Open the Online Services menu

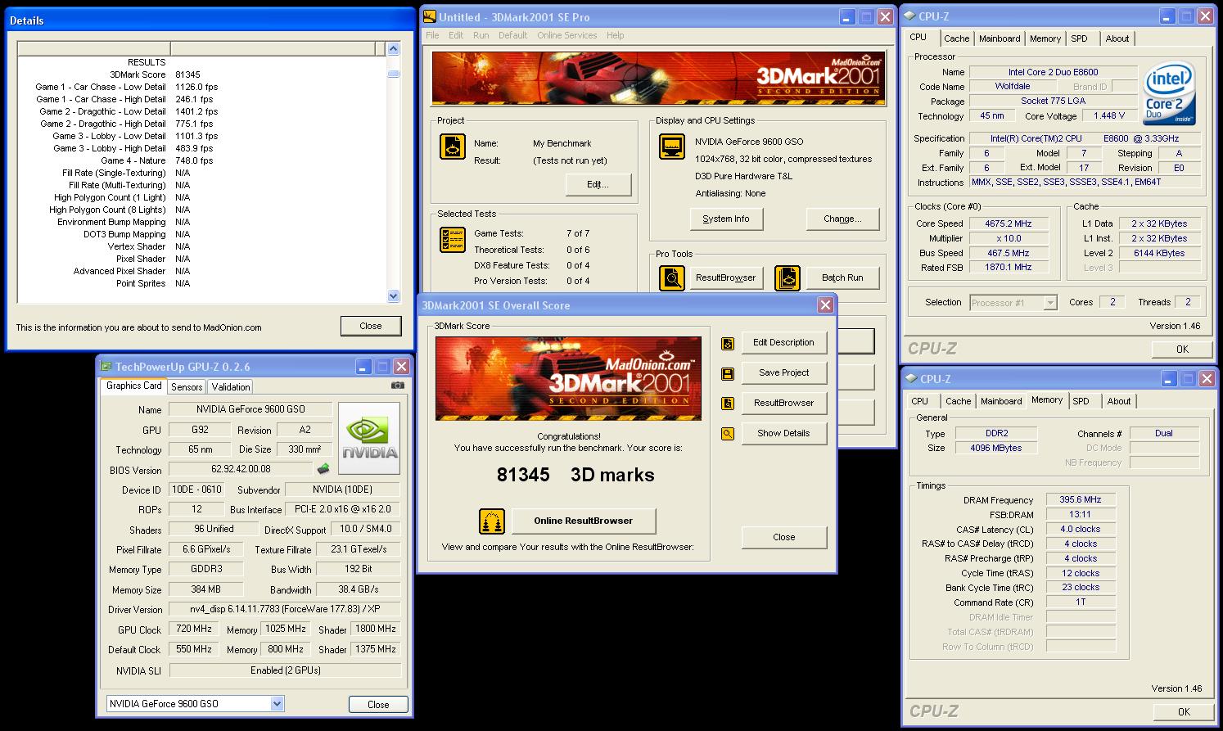click(x=566, y=35)
